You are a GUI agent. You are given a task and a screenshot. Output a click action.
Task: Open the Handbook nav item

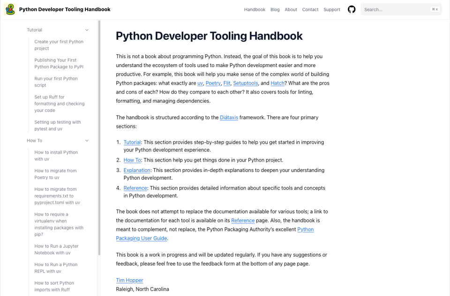click(x=255, y=9)
